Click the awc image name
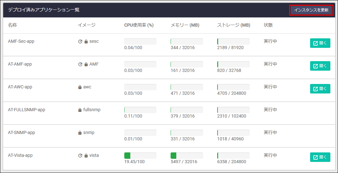Screen dimensions: 338x173 (87, 87)
